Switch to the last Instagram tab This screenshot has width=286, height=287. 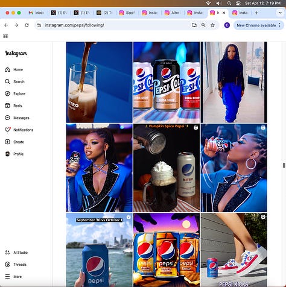(x=240, y=13)
